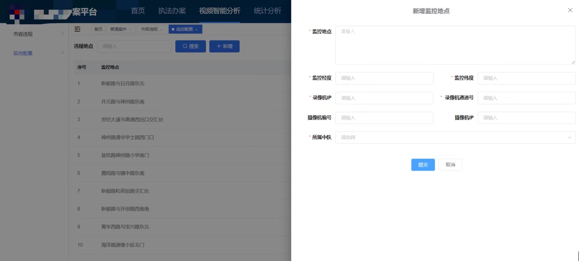Close the 监控配置 tab with its x
The image size is (579, 261).
pos(197,29)
